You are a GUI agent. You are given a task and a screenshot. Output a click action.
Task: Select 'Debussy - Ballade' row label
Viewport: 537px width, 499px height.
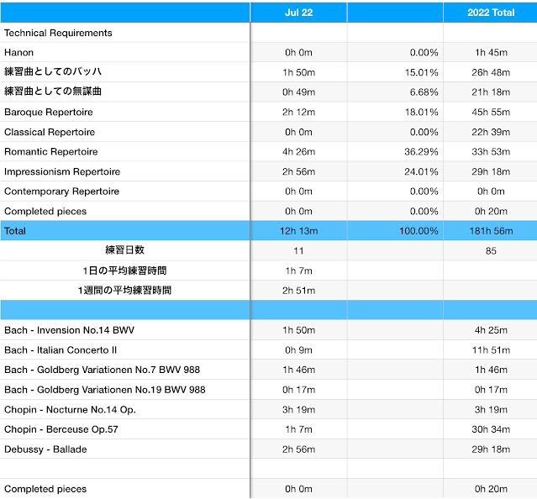click(x=45, y=449)
